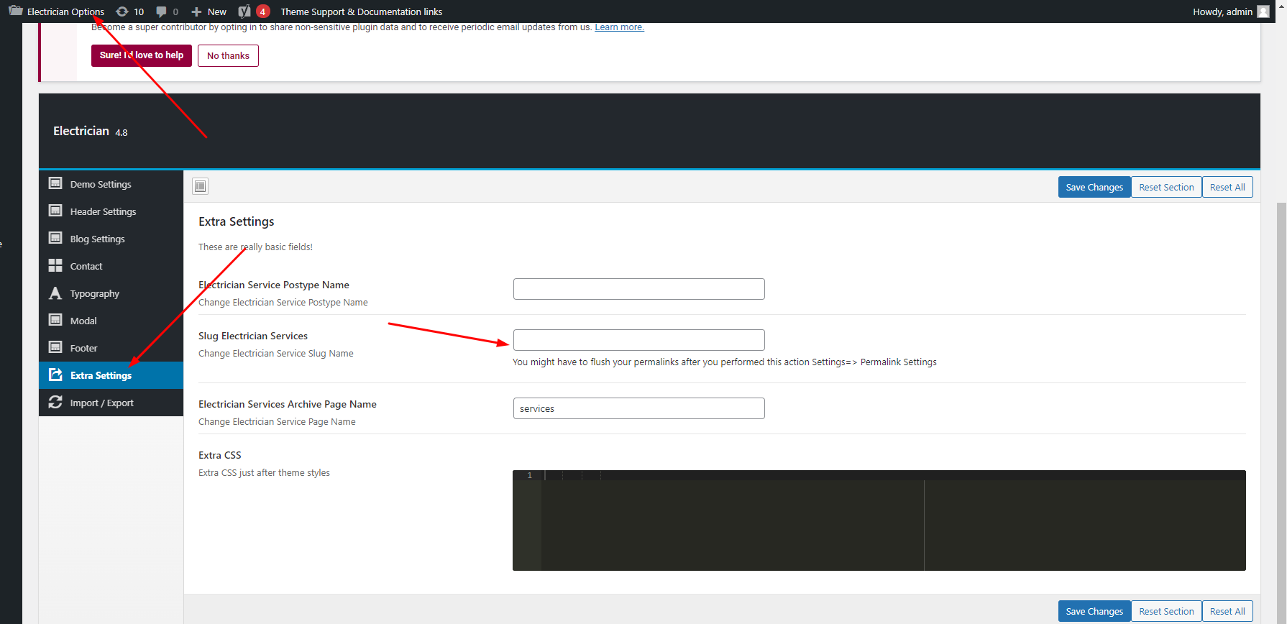Screen dimensions: 1287x624
Task: Open the Yoast SEO admin bar icon
Action: [244, 12]
